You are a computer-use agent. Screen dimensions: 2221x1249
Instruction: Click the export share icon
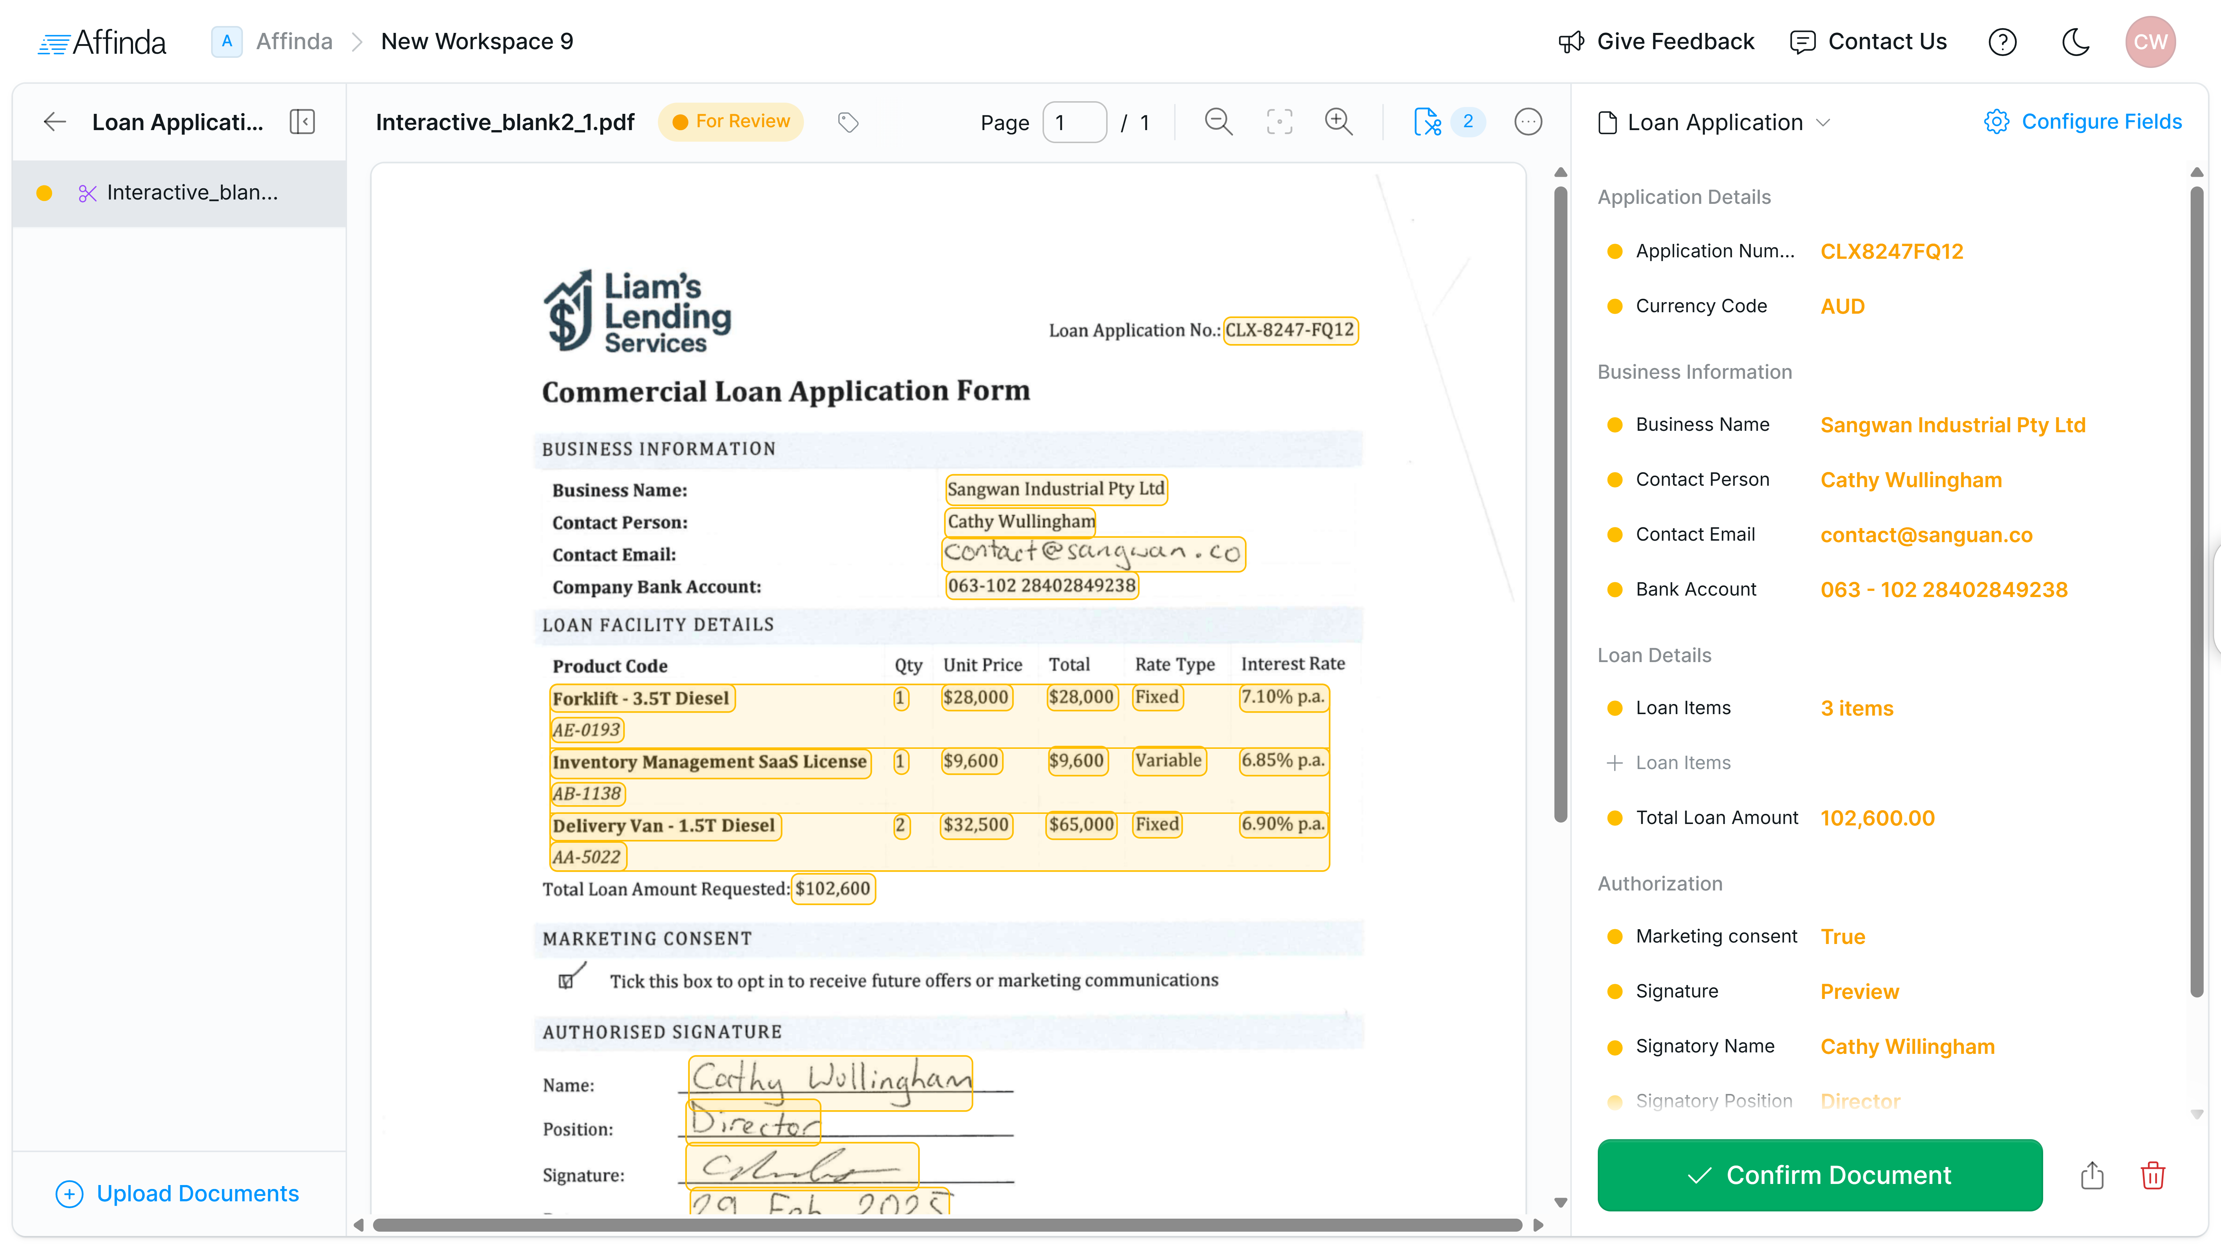pos(2093,1175)
